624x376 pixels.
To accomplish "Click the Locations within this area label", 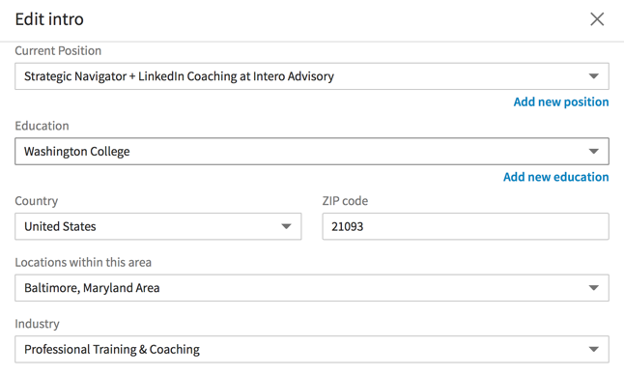I will click(x=83, y=262).
